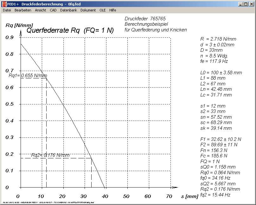256x205 pixels.
Task: Open the Ansicht menu
Action: click(x=40, y=10)
